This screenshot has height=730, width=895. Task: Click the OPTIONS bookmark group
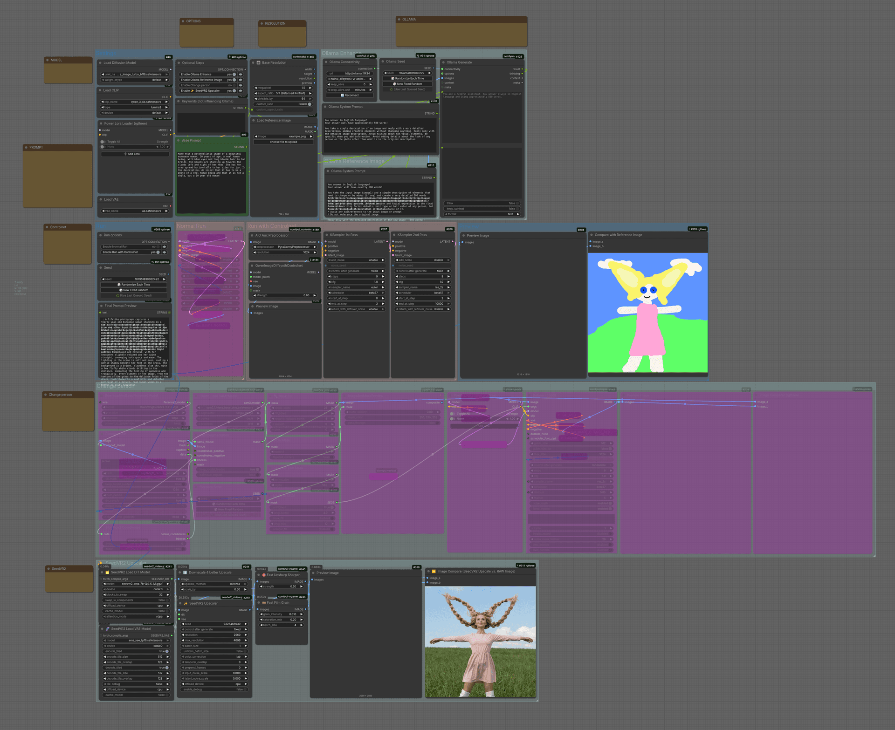click(x=207, y=32)
